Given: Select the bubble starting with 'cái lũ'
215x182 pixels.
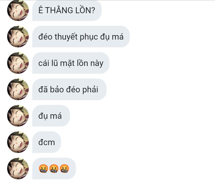Looking at the screenshot, I should tap(71, 63).
